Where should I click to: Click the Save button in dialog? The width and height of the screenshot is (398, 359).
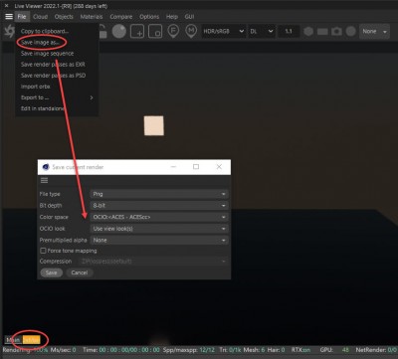click(51, 272)
